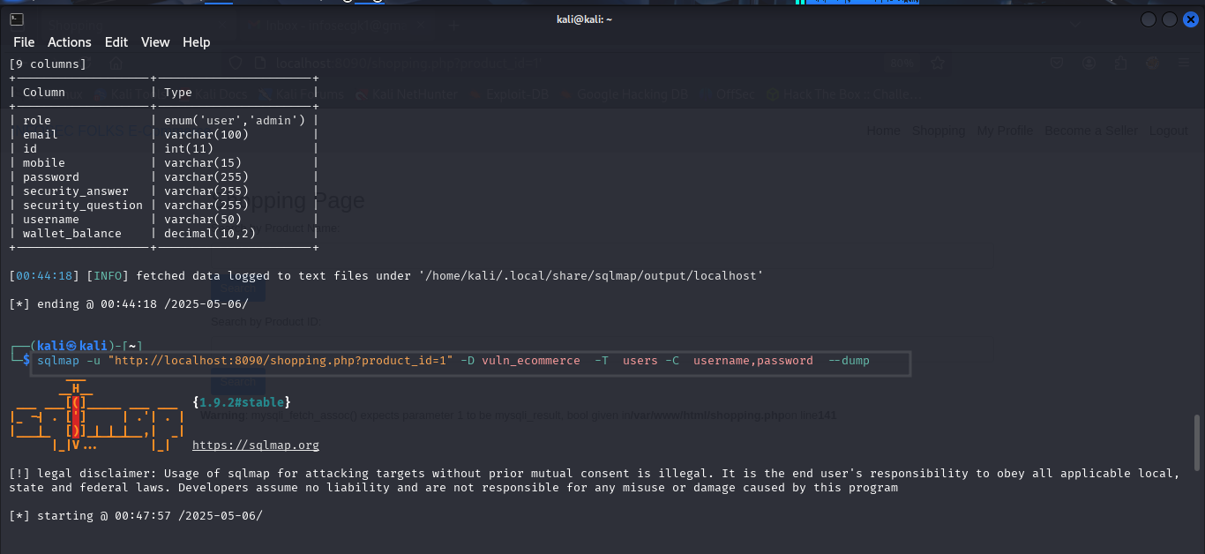Click the Column header in the table
1205x554 pixels.
click(44, 92)
